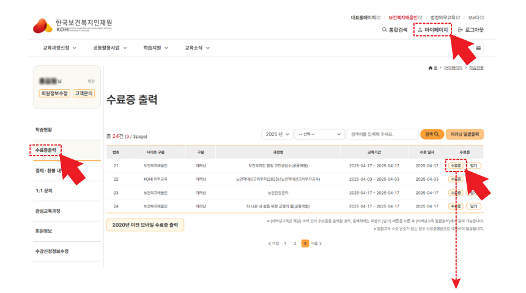Image resolution: width=526 pixels, height=293 pixels.
Task: Open the hamburger menu icon
Action: pos(478,48)
